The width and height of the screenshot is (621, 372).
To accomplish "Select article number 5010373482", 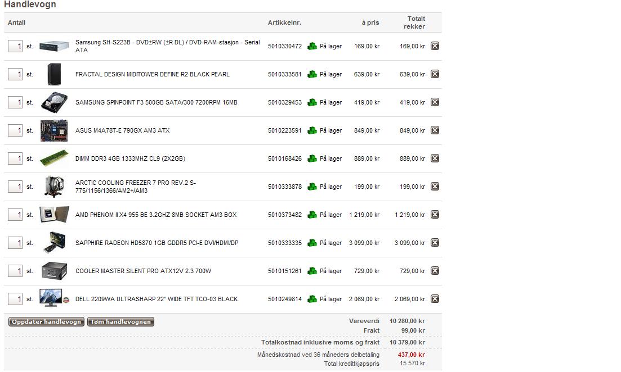I will point(285,215).
